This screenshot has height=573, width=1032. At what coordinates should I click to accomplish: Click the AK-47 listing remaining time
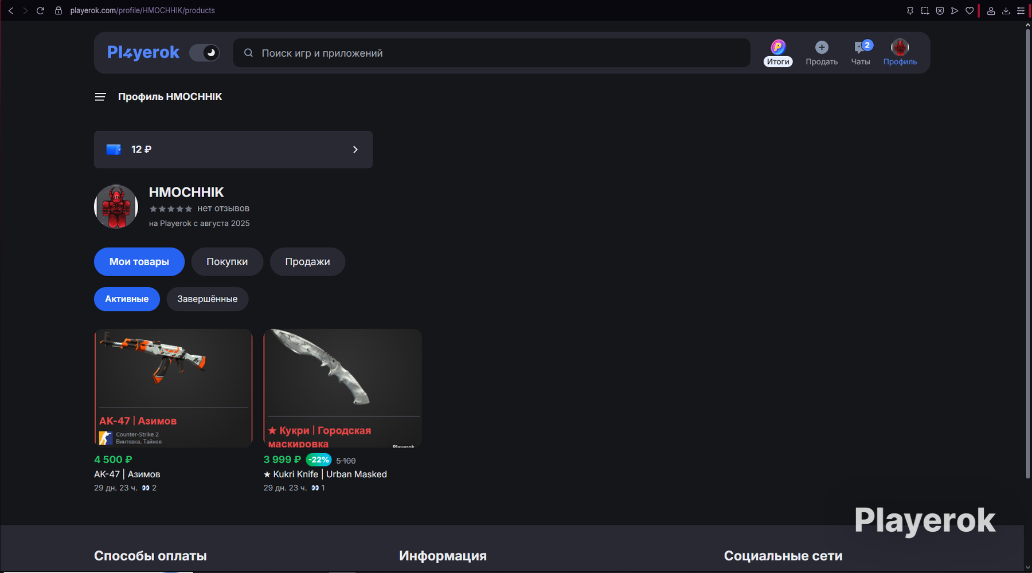[116, 488]
